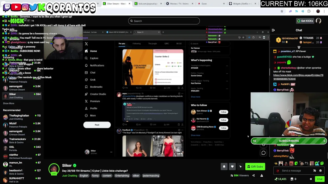Click the Get KICKs button
Viewport: 328px width, 184px height.
coord(305,21)
